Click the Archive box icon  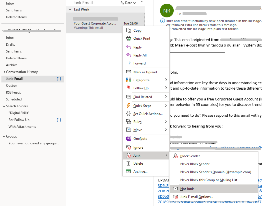128,171
